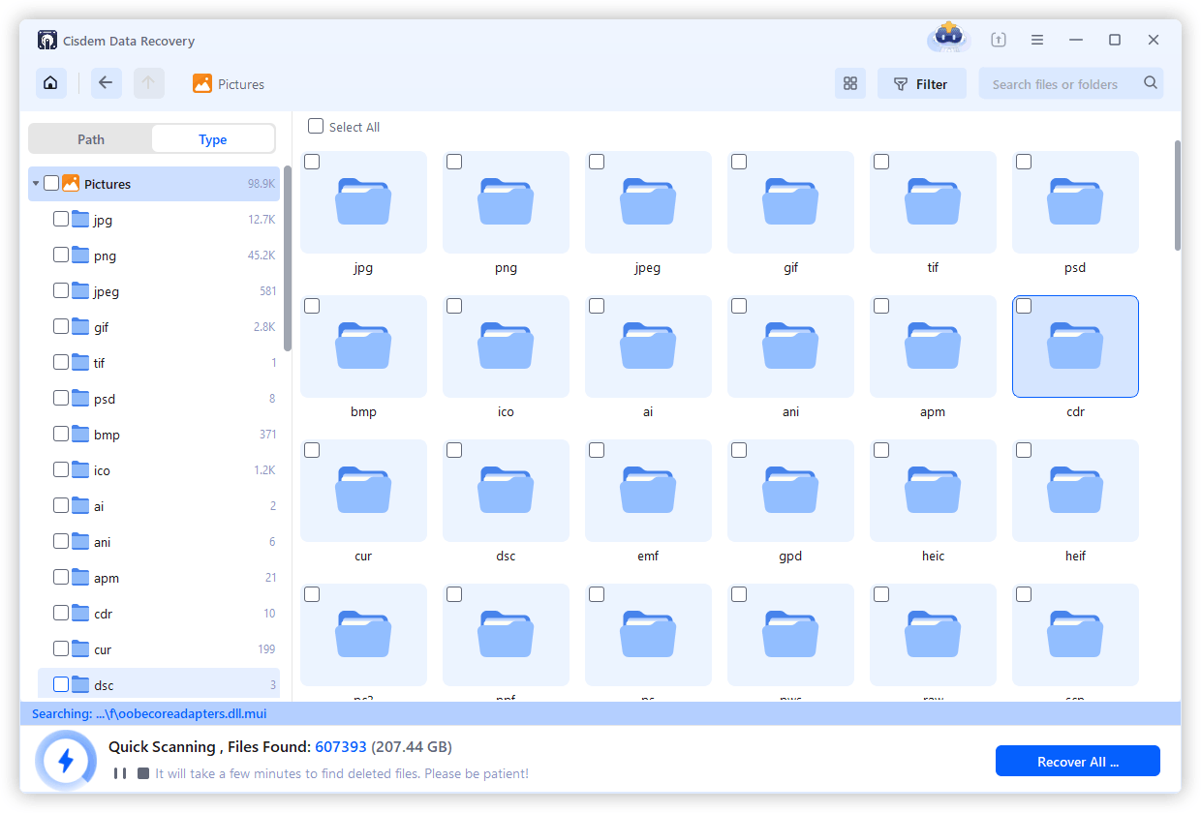Click the Recover All button
This screenshot has width=1201, height=813.
tap(1077, 761)
